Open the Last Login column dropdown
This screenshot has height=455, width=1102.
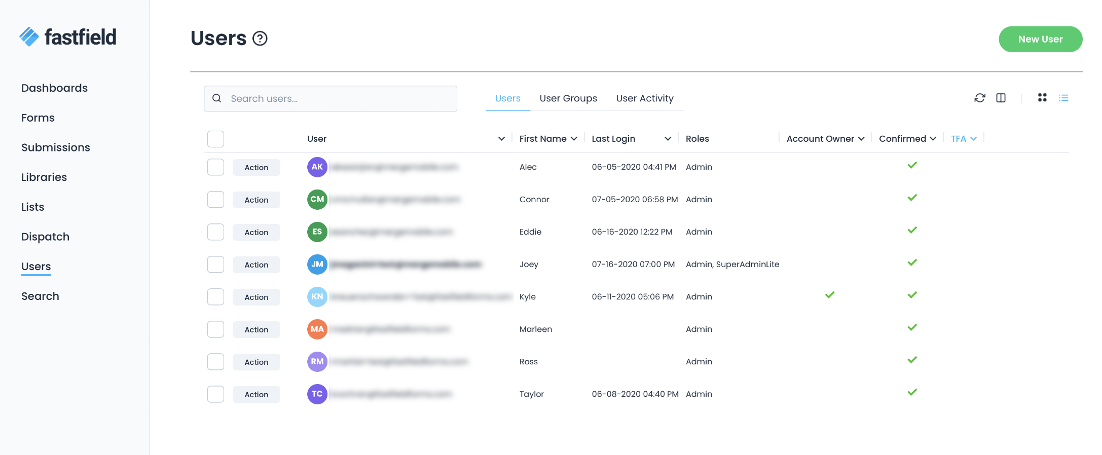[x=668, y=139]
